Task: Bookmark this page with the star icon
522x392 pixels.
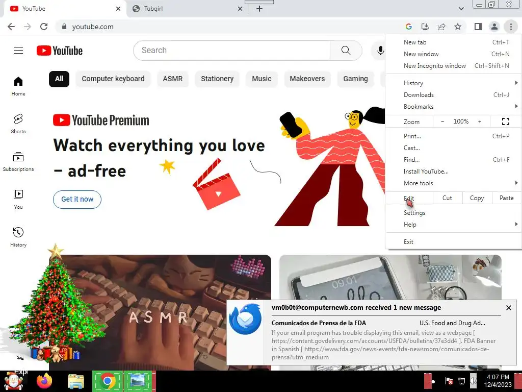Action: click(x=458, y=27)
